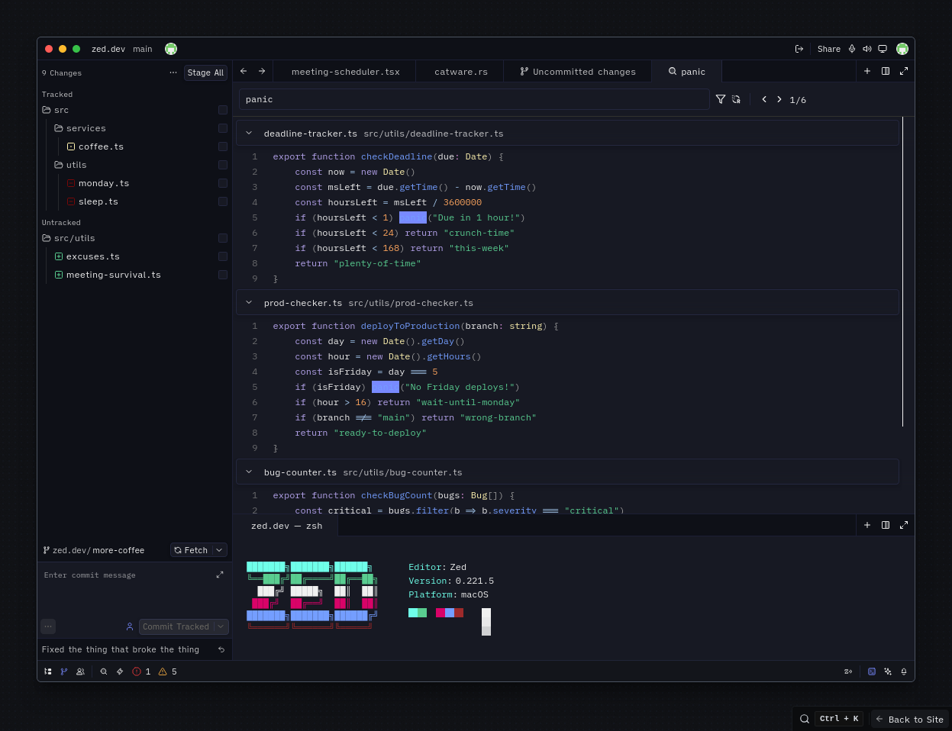952x731 pixels.
Task: Open the Uncommitted changes tab
Action: coord(578,71)
